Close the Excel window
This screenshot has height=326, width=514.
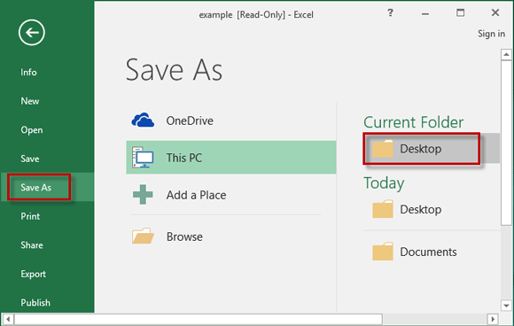pyautogui.click(x=495, y=12)
